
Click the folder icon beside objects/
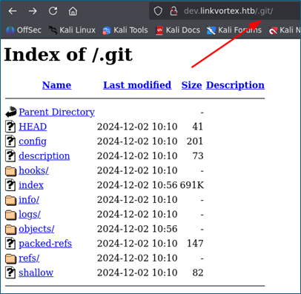(x=10, y=229)
